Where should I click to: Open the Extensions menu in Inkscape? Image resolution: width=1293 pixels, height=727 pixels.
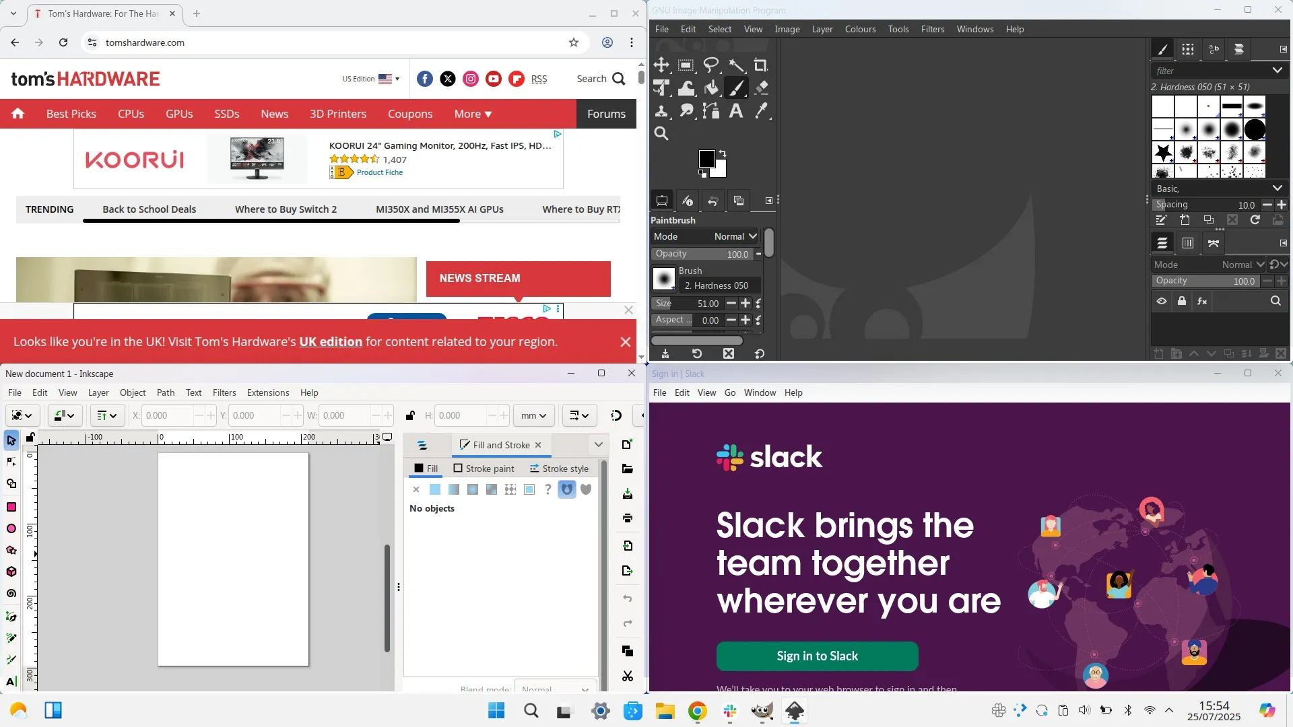coord(268,392)
